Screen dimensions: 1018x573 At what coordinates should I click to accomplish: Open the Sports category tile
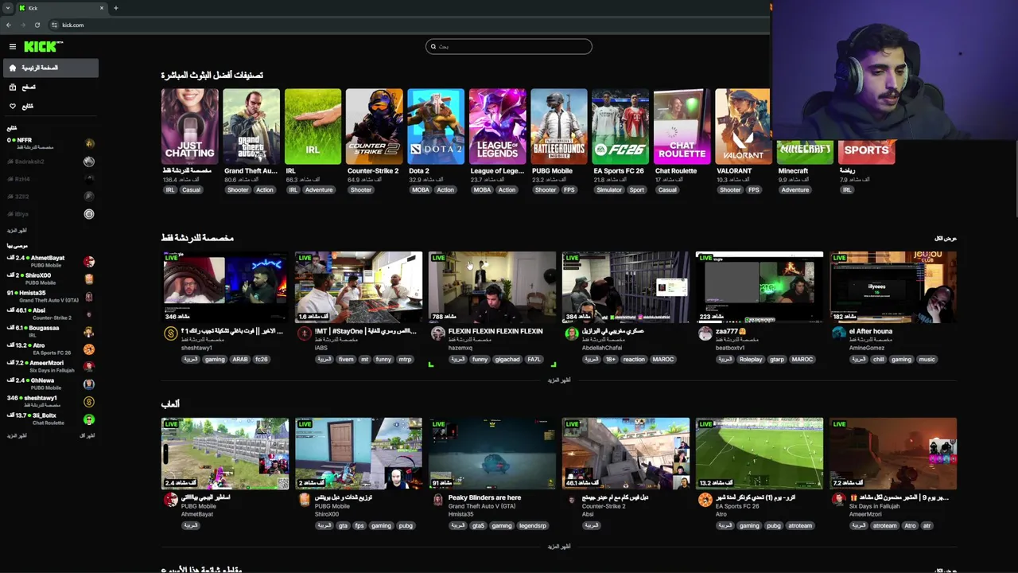[867, 152]
